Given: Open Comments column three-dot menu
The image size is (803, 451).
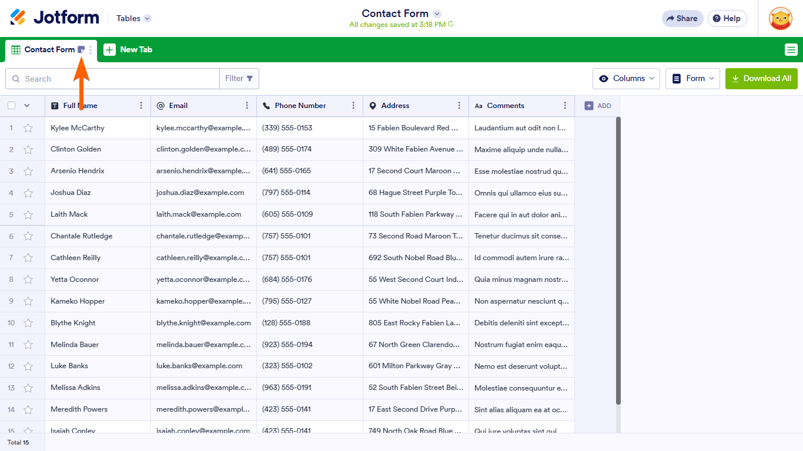Looking at the screenshot, I should (565, 106).
